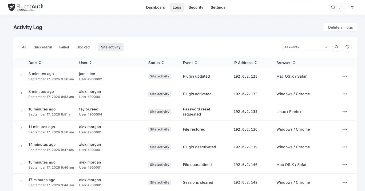
Task: Click IP address 192.0.2.139
Action: [x=245, y=147]
